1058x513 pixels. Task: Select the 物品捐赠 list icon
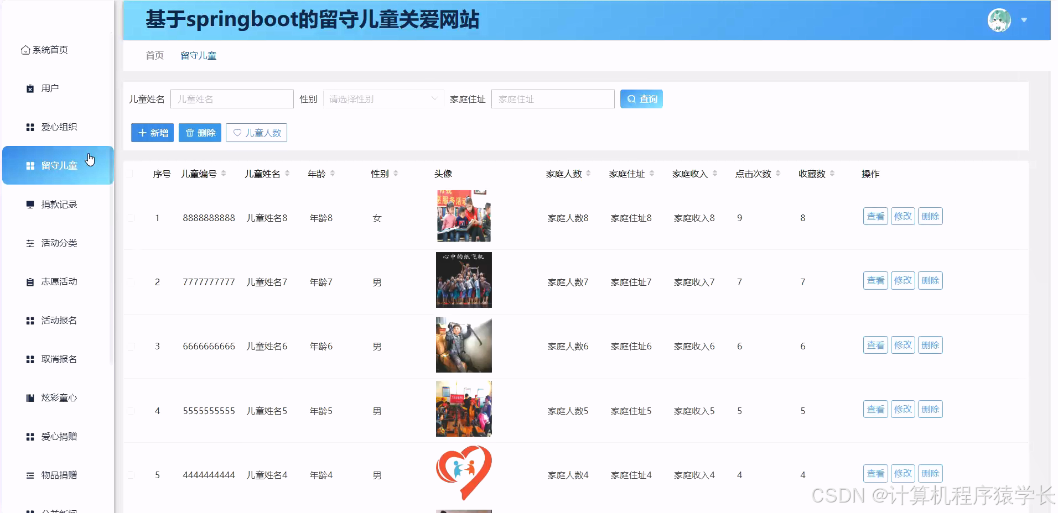tap(30, 475)
